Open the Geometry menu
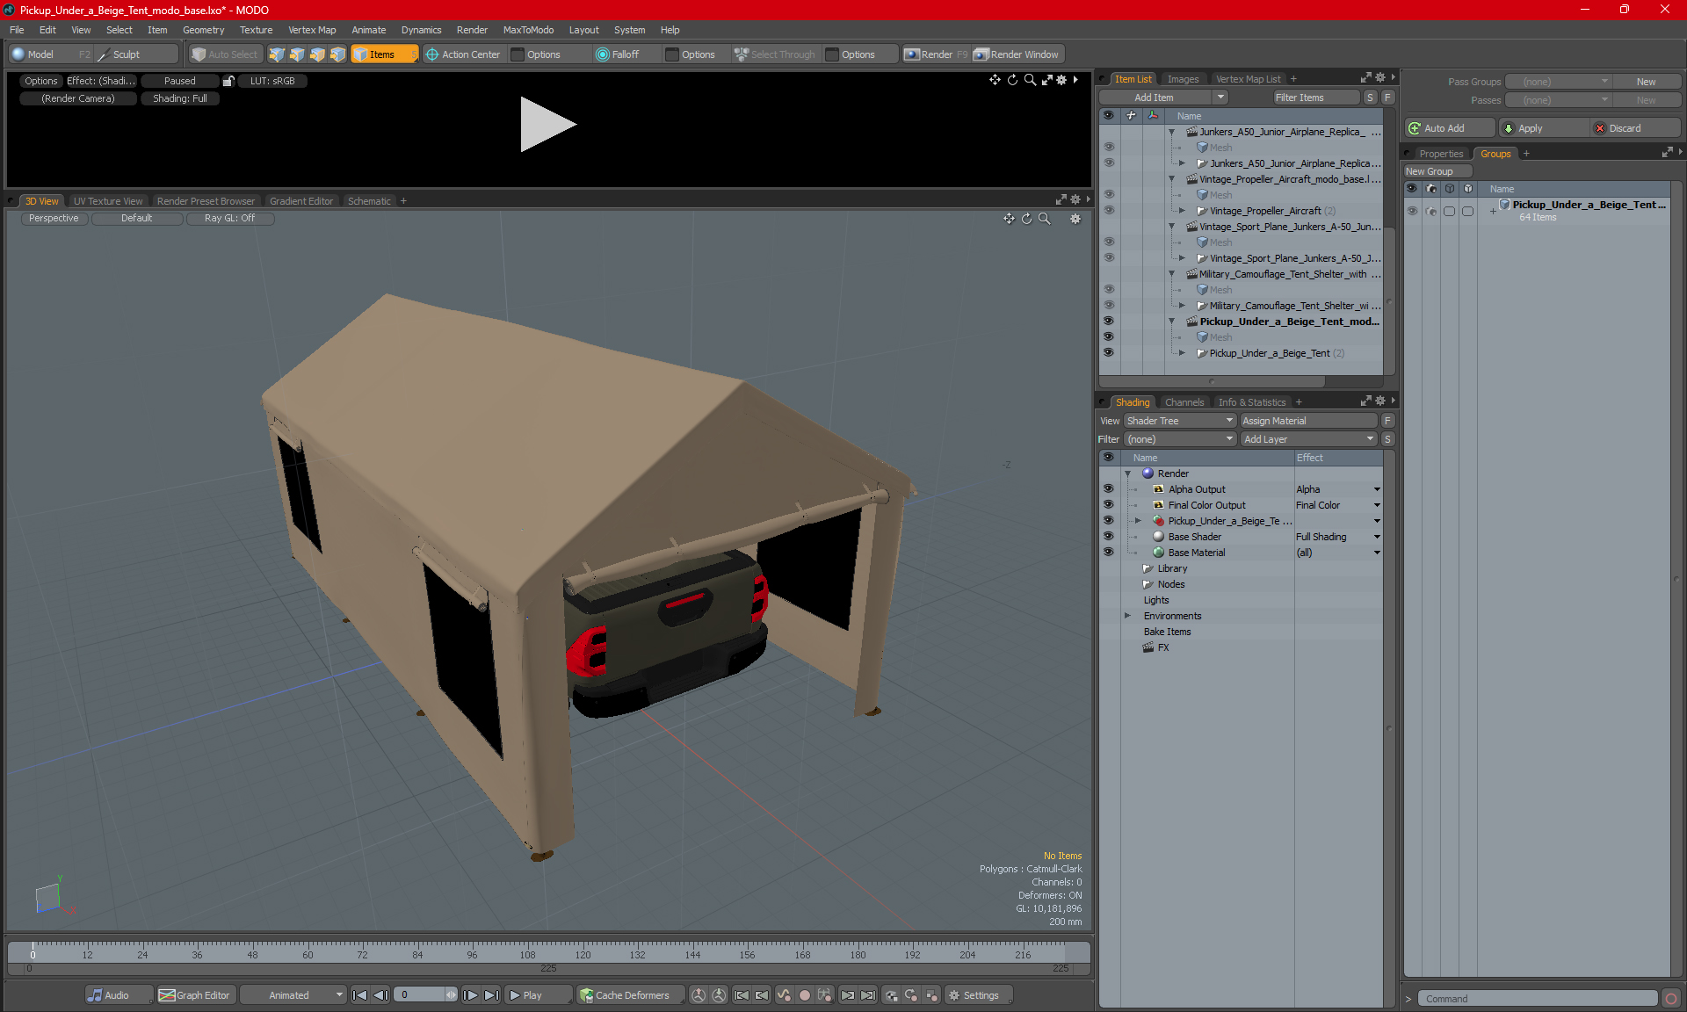 click(203, 30)
